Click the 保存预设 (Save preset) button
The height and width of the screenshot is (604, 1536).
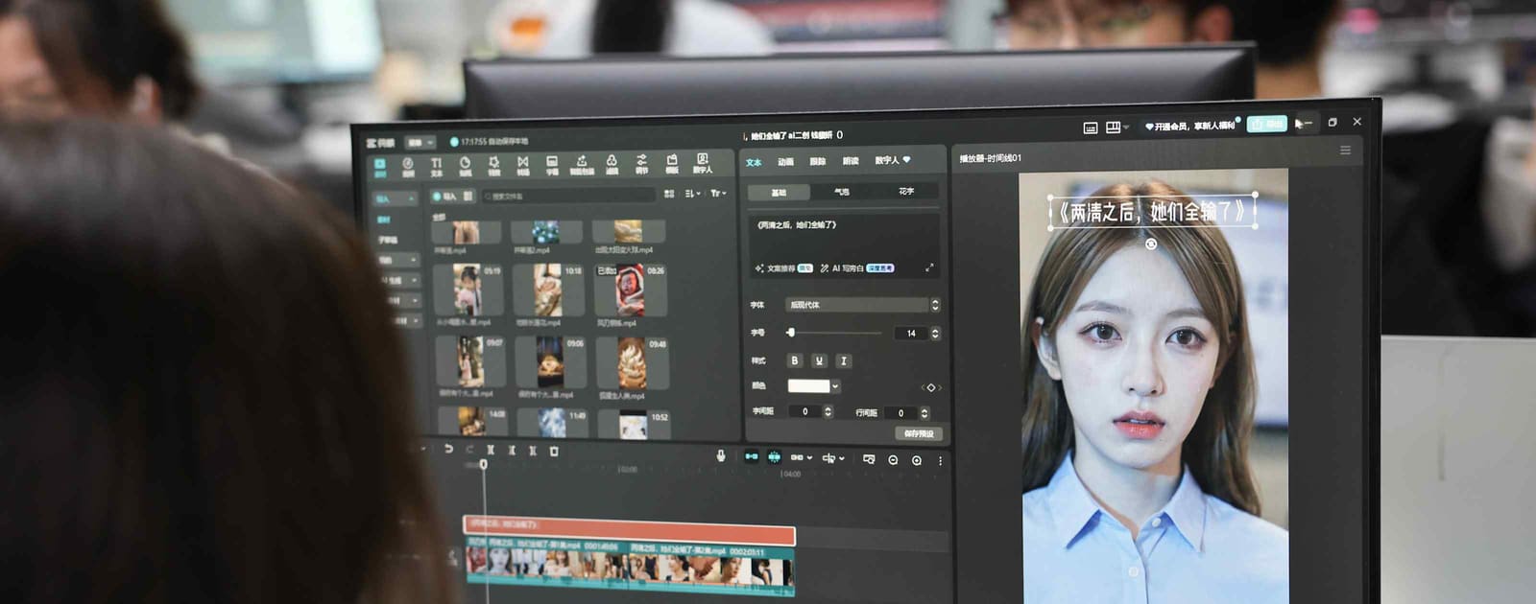(919, 434)
